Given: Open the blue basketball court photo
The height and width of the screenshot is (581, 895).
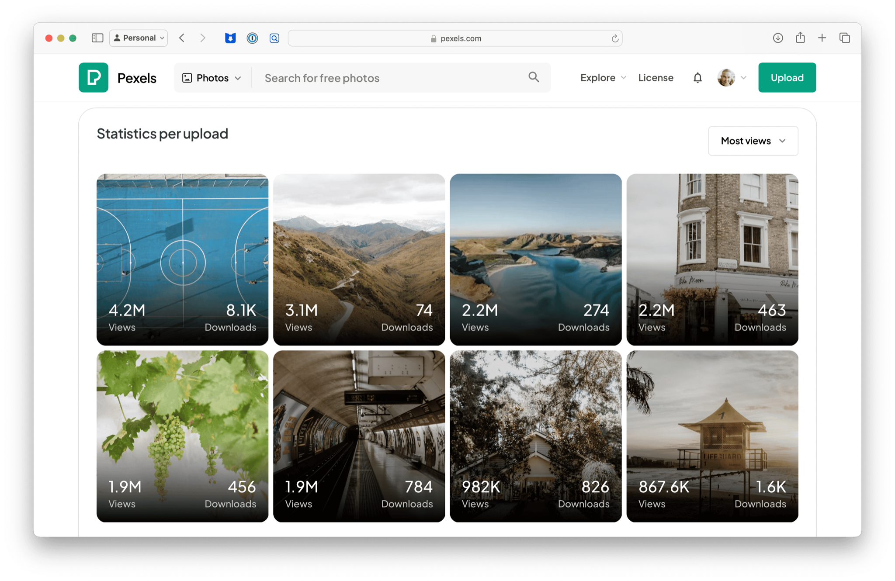Looking at the screenshot, I should coord(182,245).
